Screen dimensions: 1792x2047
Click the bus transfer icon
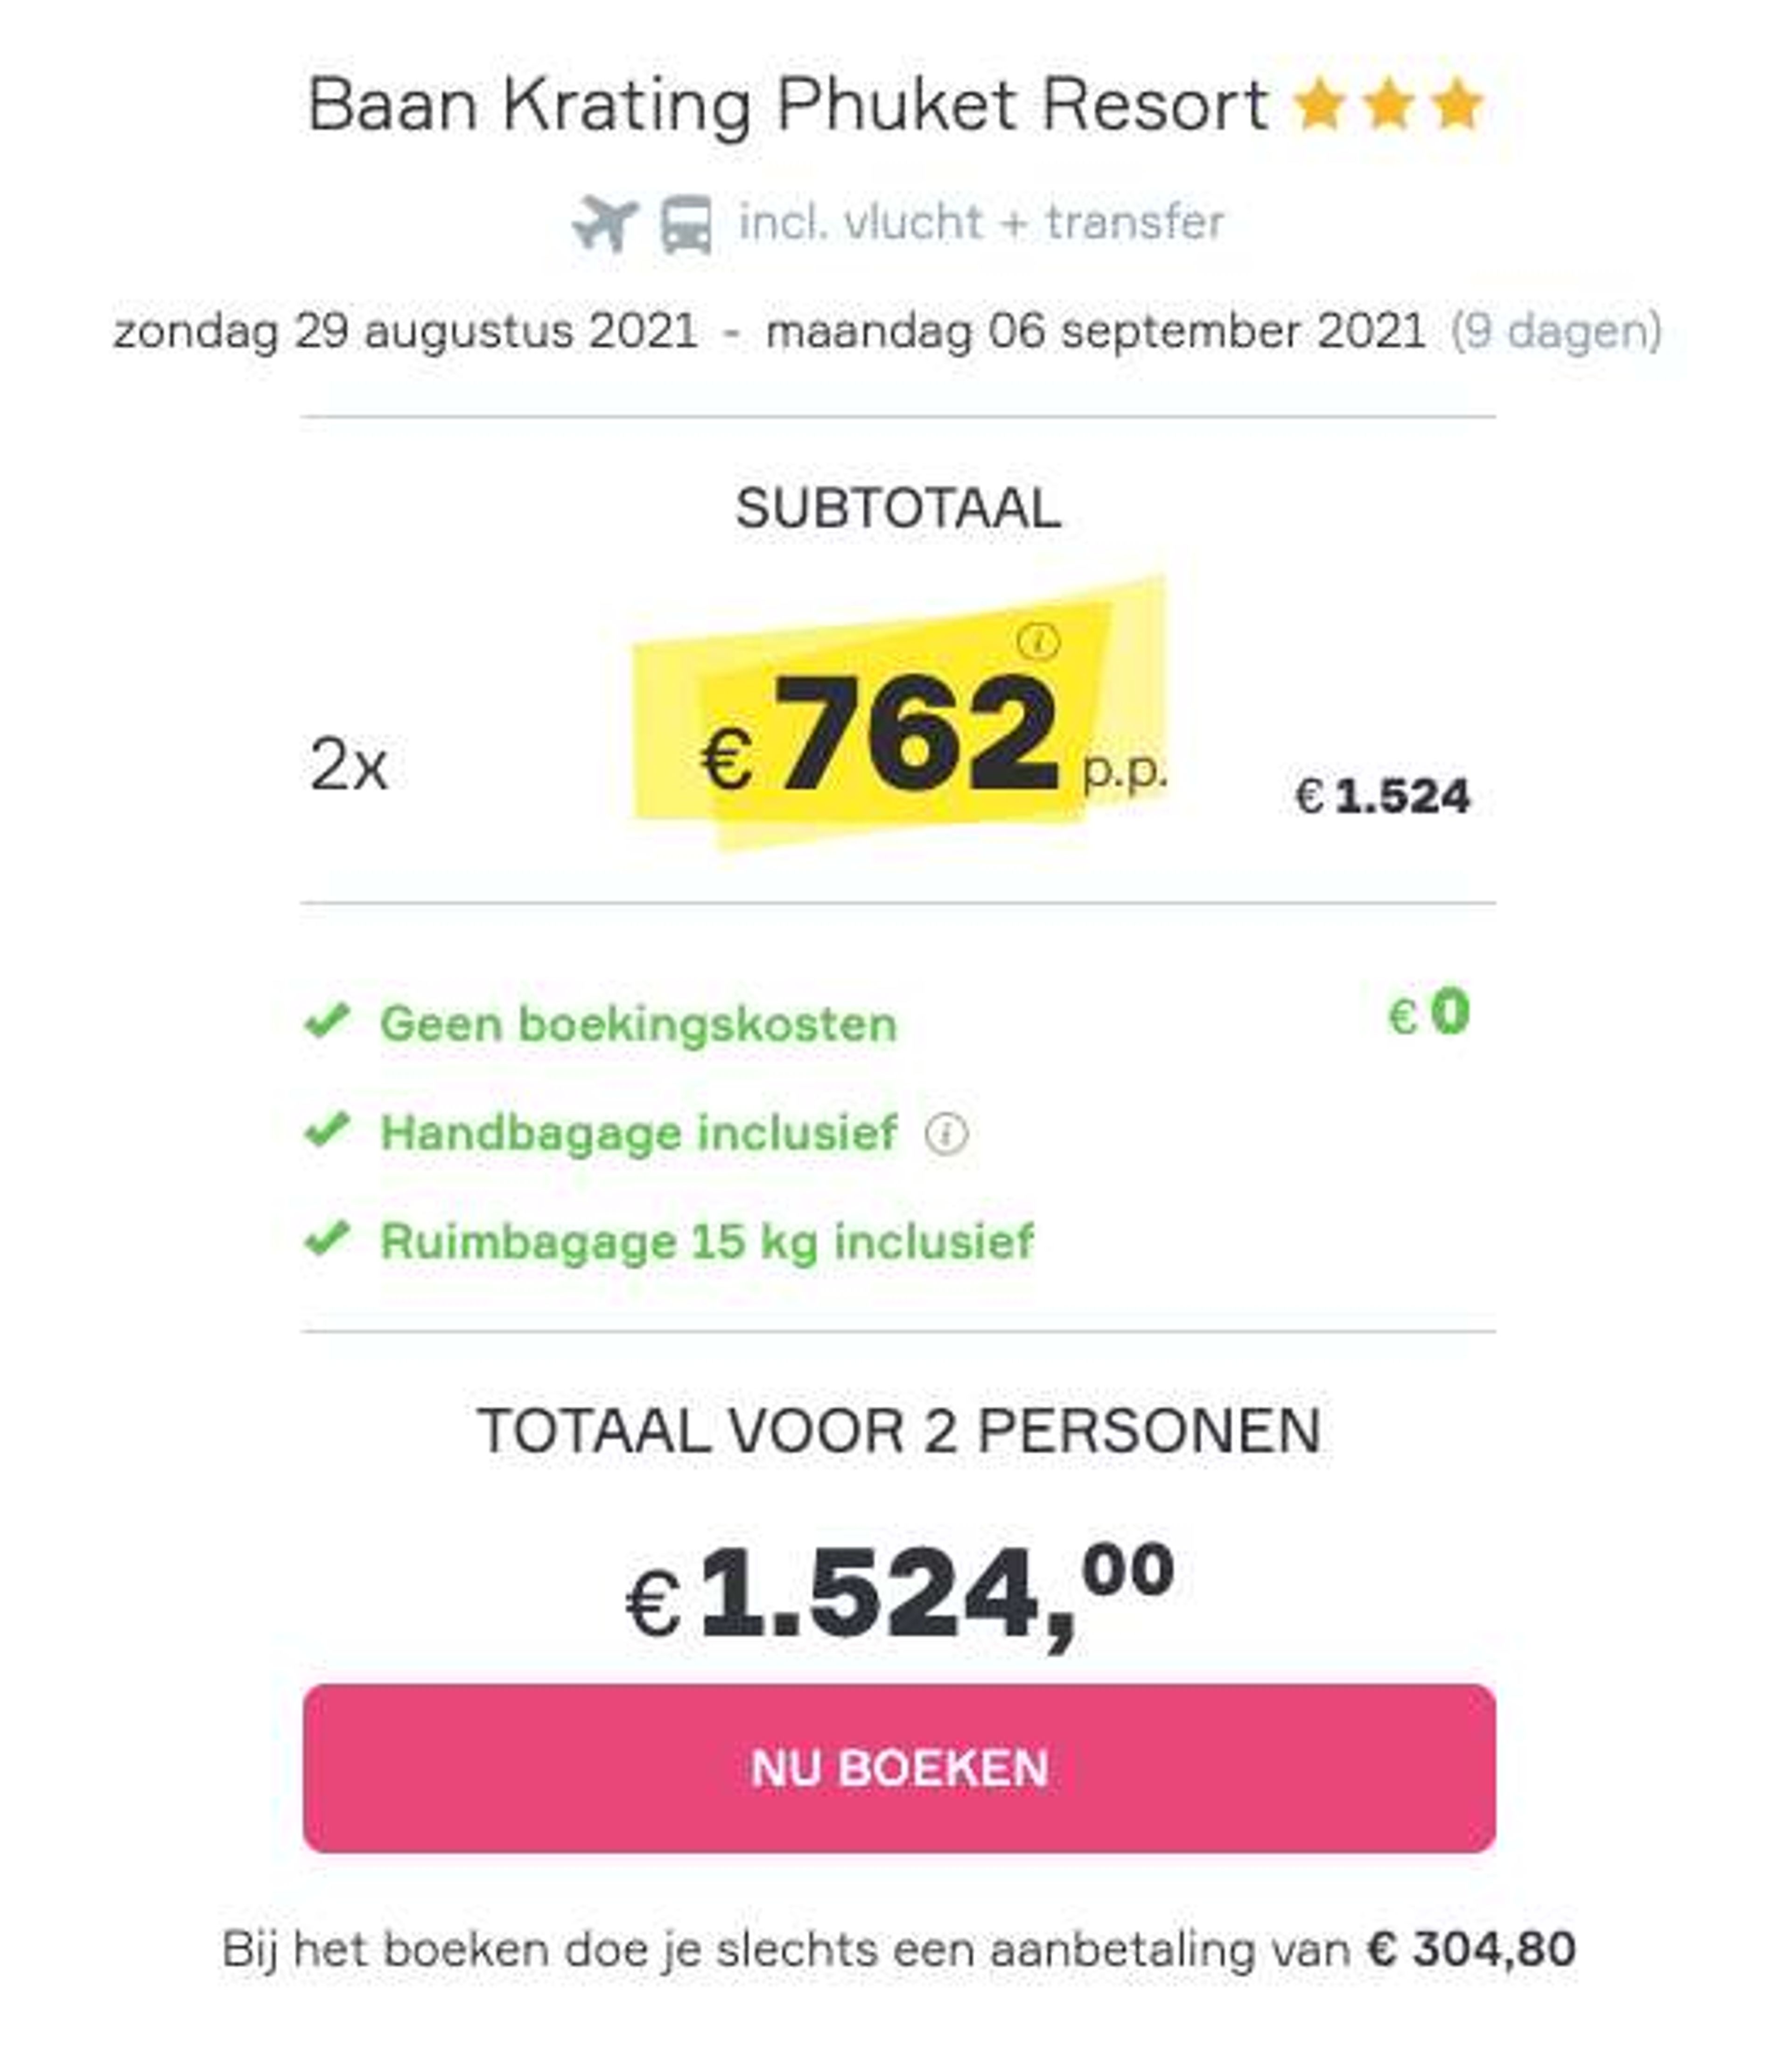point(686,225)
